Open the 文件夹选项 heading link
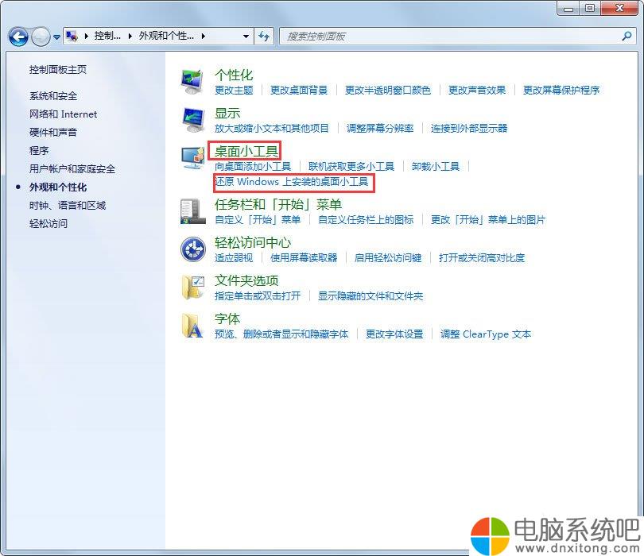Viewport: 644px width, 556px height. (246, 281)
